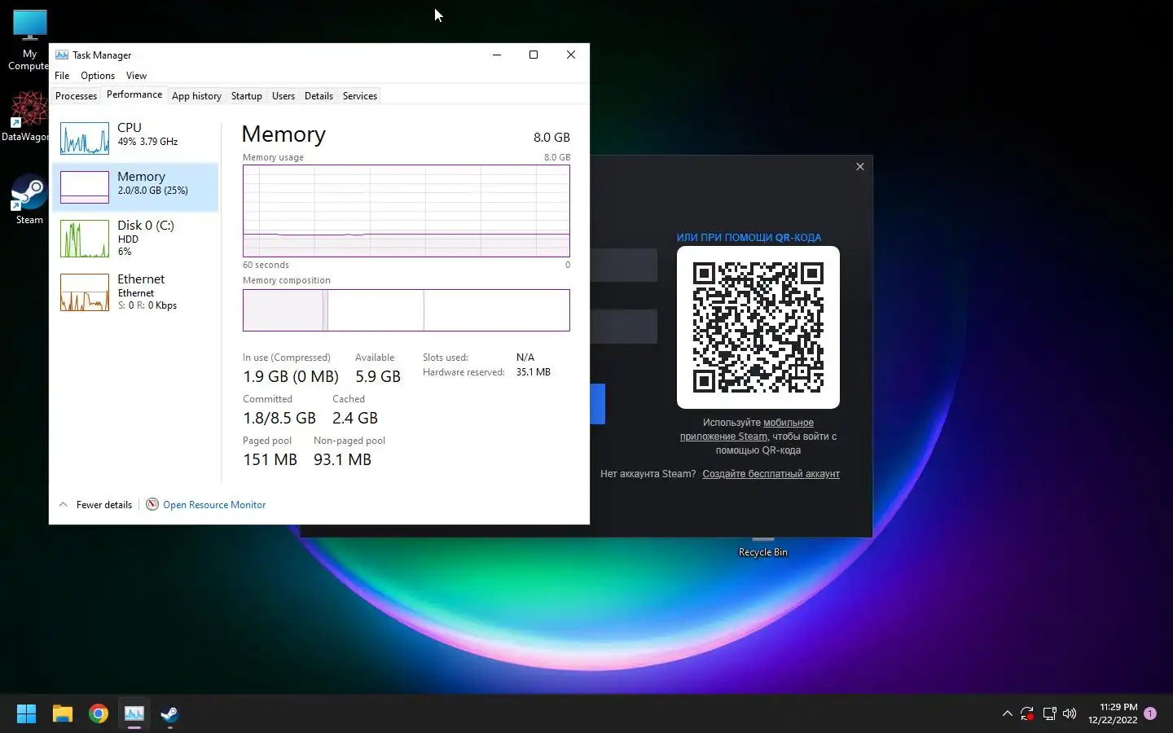Go to the Details tab

(319, 96)
